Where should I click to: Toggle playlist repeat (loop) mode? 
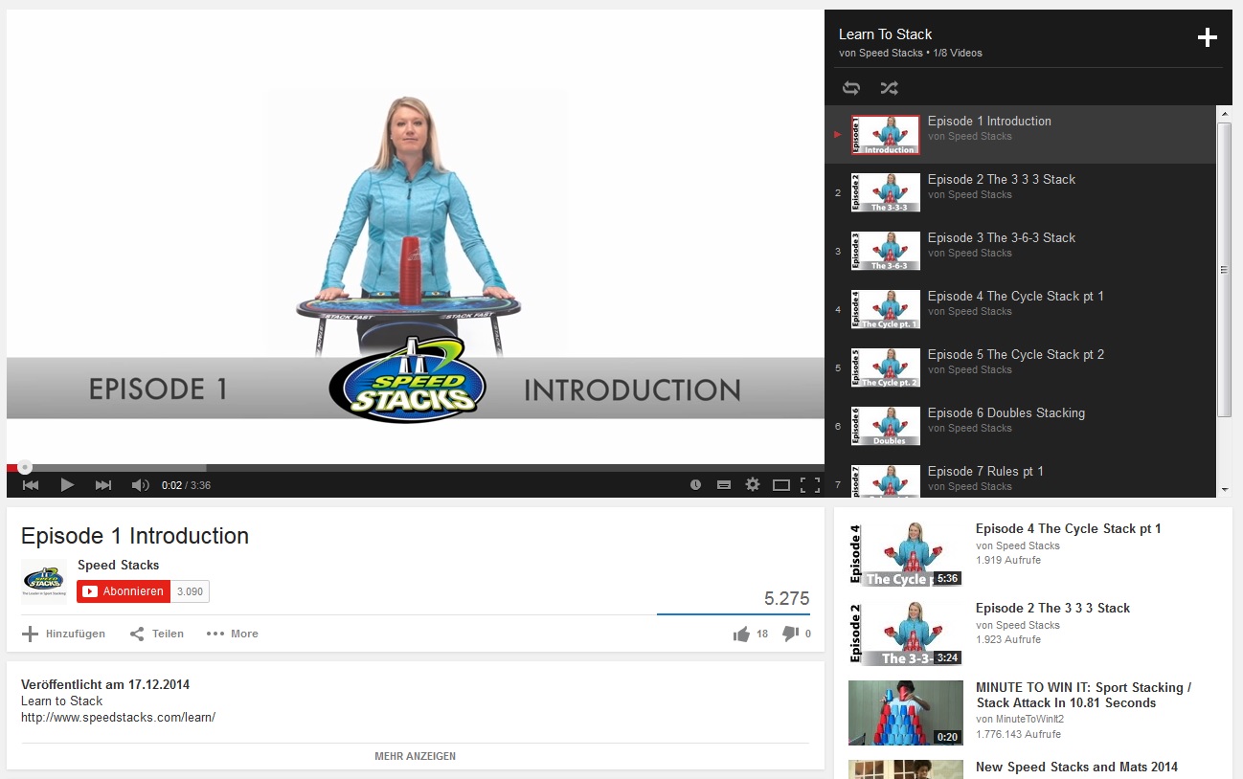851,88
